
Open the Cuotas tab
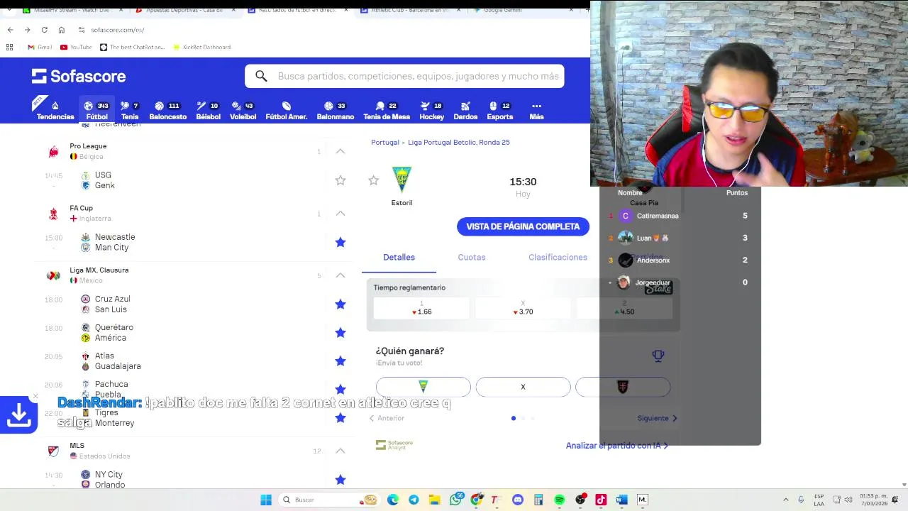tap(472, 257)
